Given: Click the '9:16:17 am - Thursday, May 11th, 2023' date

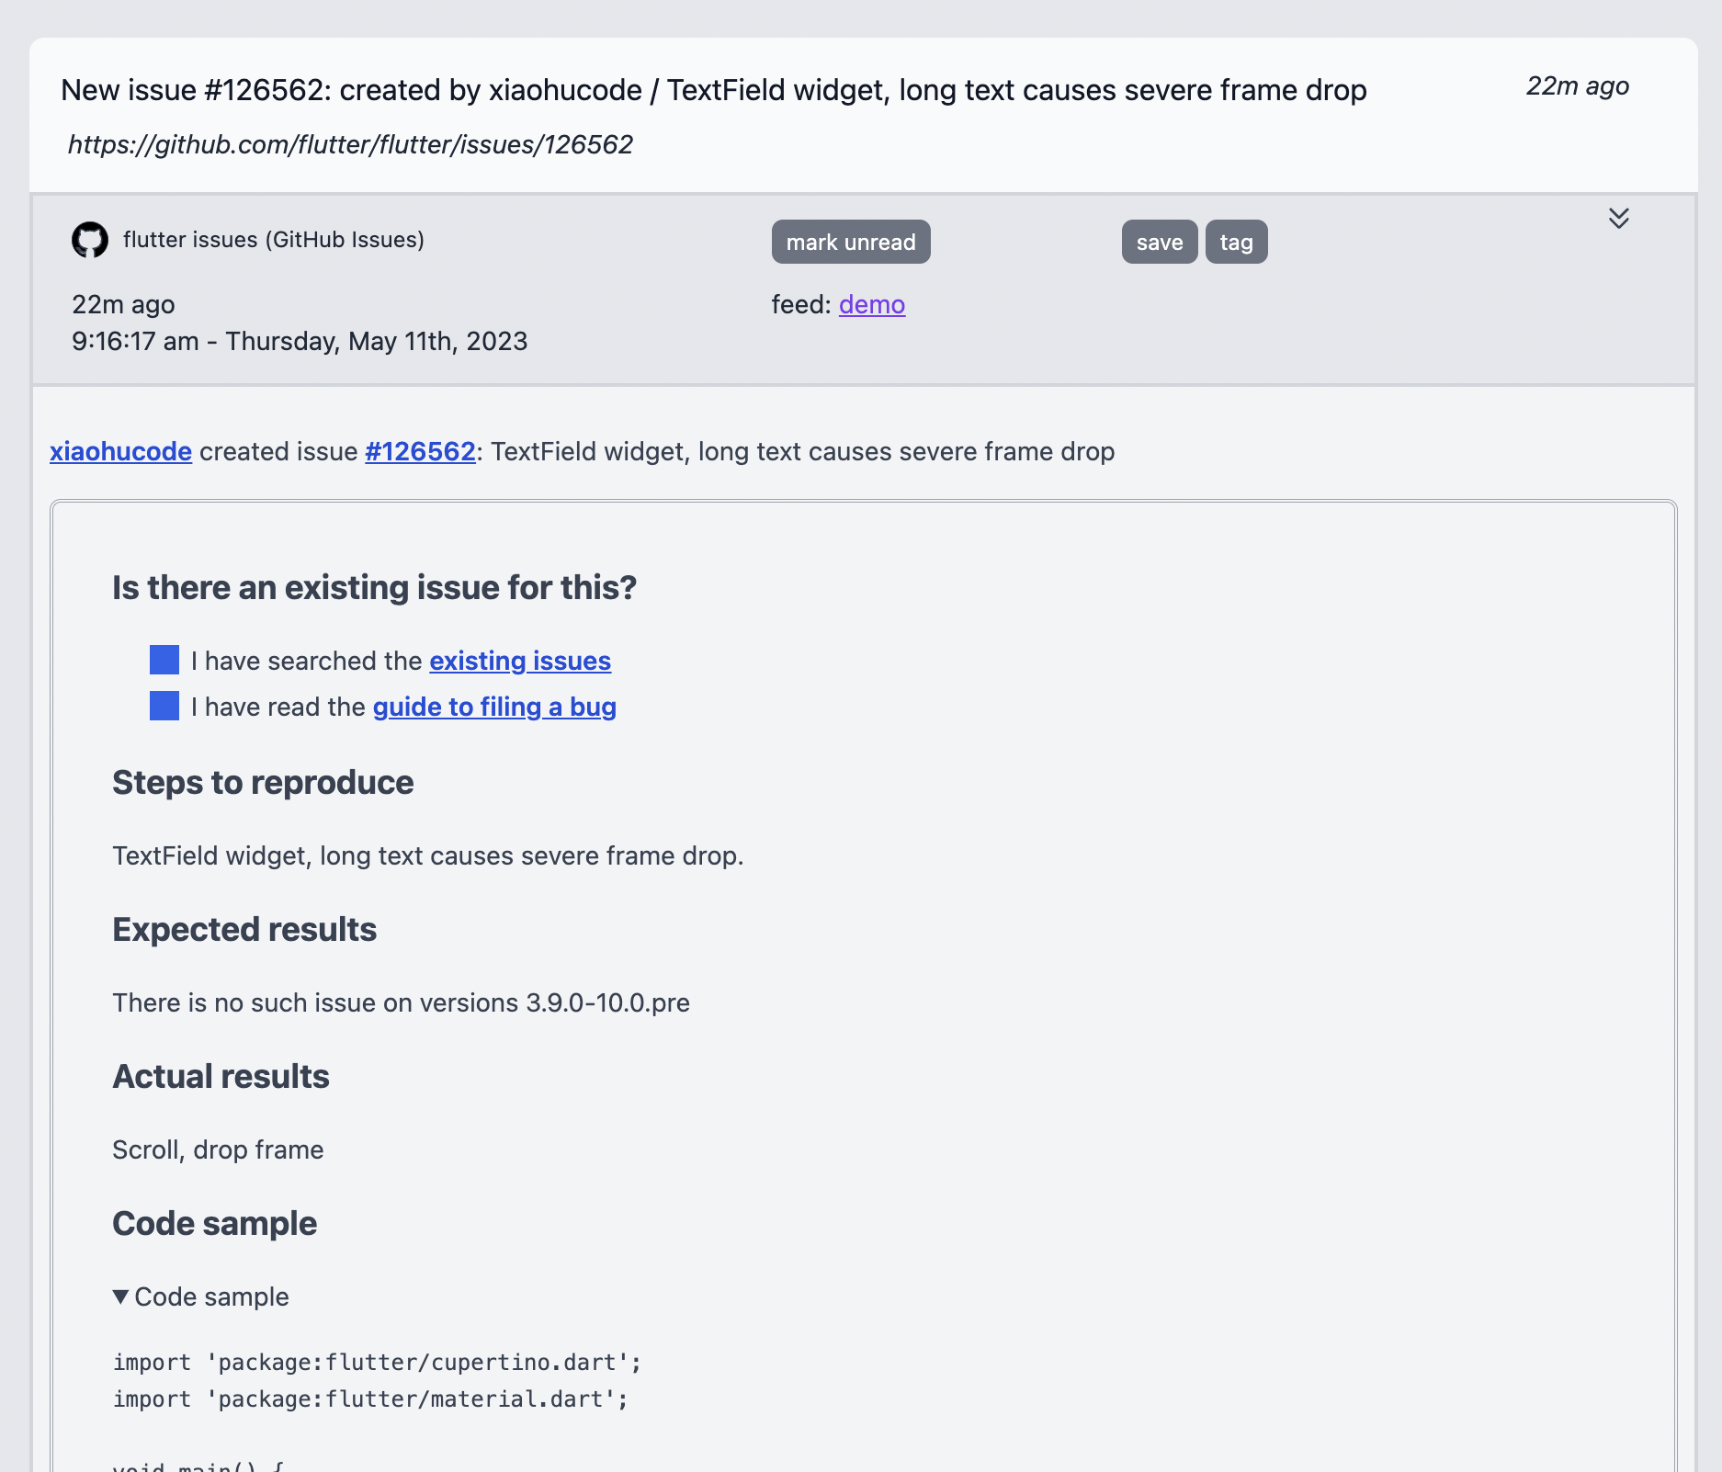Looking at the screenshot, I should 300,341.
